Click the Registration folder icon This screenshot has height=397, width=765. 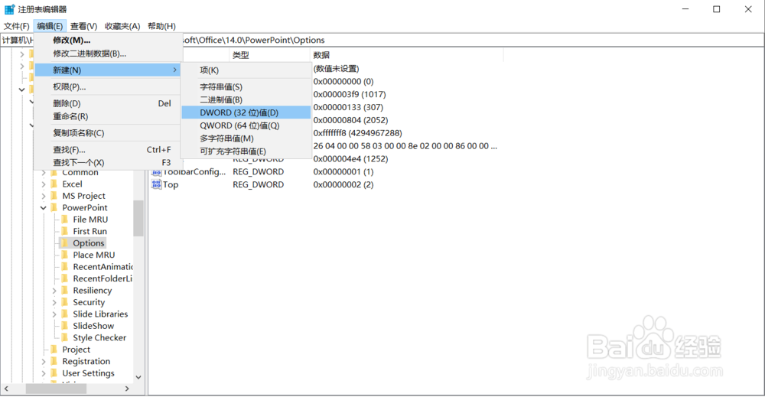point(54,361)
